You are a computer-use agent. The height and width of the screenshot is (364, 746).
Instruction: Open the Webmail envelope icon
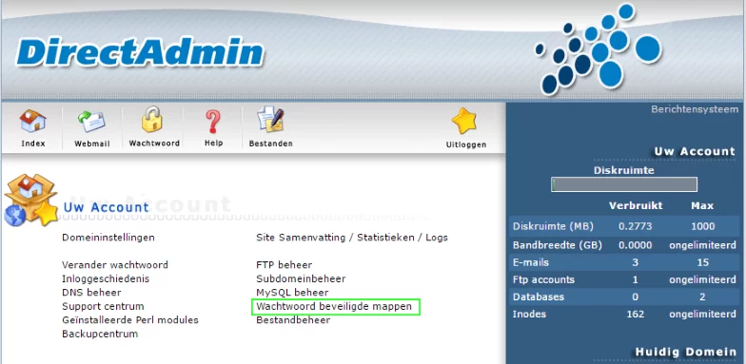click(x=91, y=122)
